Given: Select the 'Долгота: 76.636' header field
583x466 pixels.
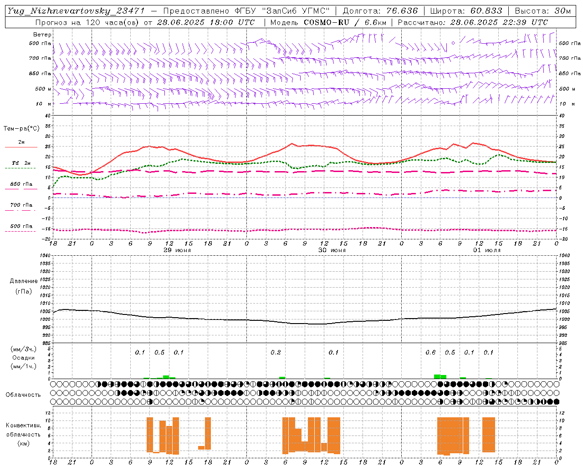Looking at the screenshot, I should pos(380,11).
